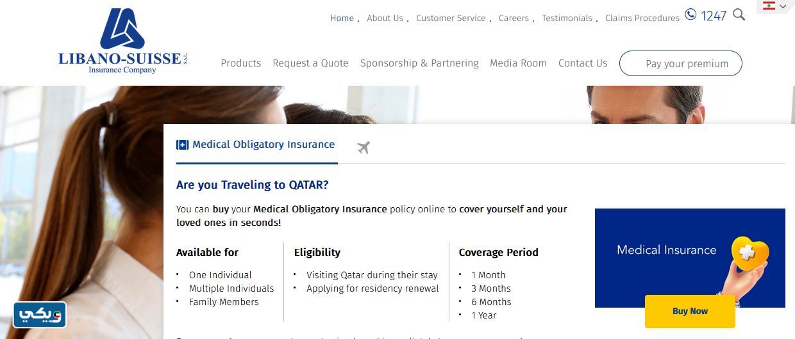This screenshot has width=795, height=339.
Task: Select the Medical Obligatory Insurance tab
Action: pos(264,145)
